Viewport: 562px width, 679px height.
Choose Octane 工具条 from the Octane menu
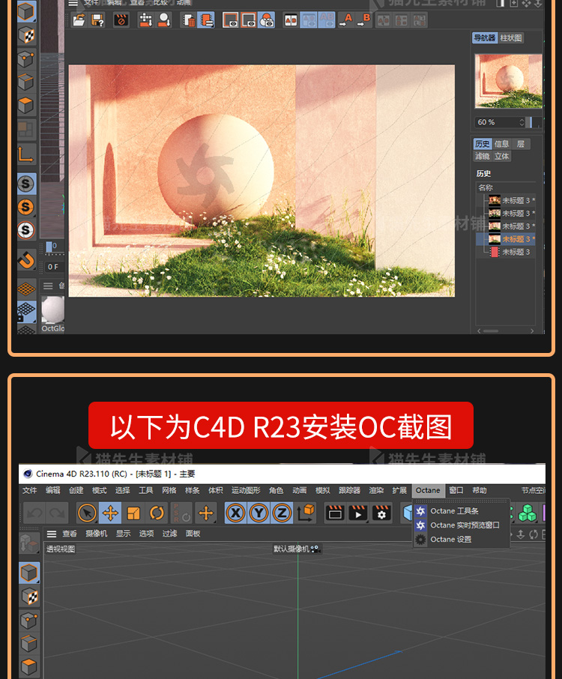(461, 511)
